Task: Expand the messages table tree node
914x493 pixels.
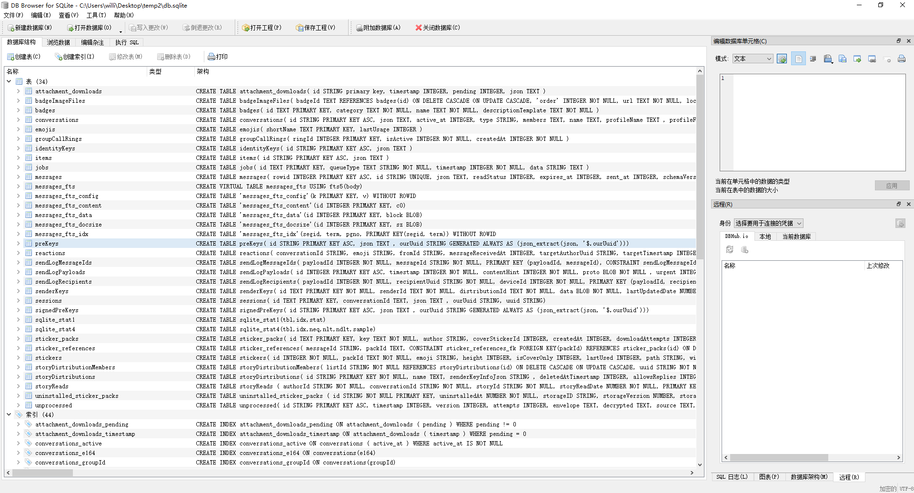Action: (x=18, y=177)
